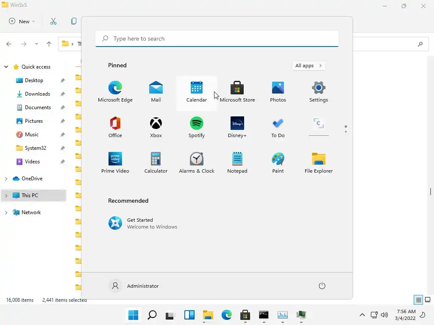Open the Widgets panel from the taskbar
Screen dimensions: 434x325
pyautogui.click(x=189, y=315)
